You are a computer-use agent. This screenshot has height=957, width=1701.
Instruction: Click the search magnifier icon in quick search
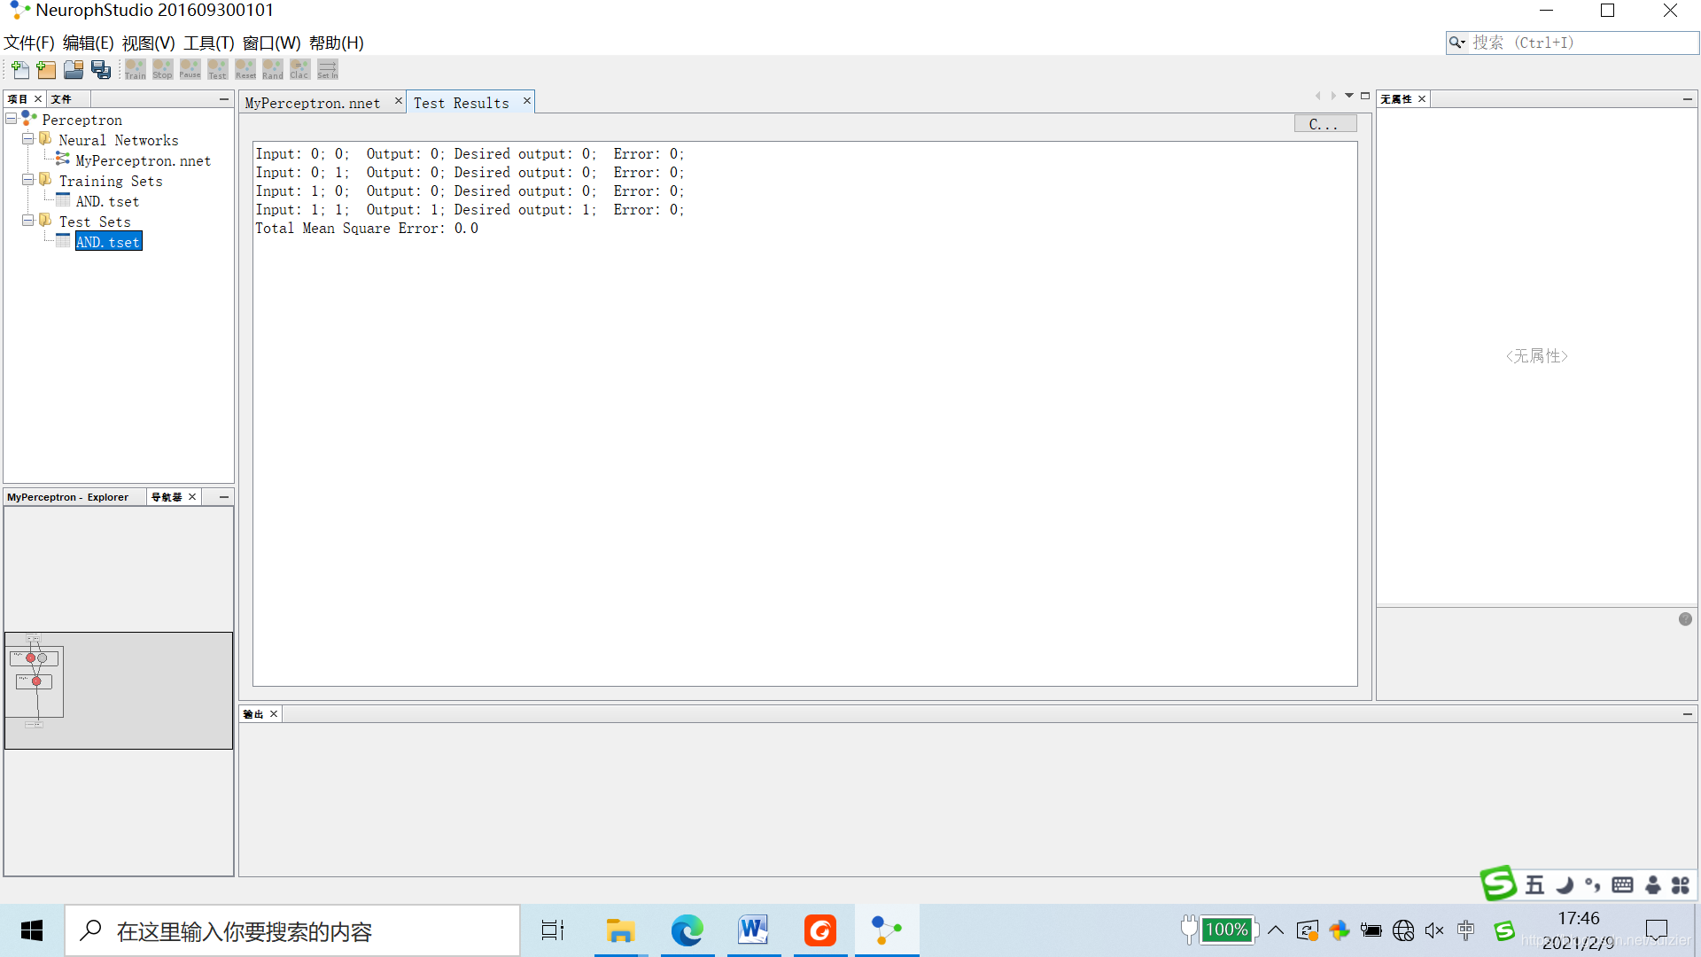(x=1456, y=43)
